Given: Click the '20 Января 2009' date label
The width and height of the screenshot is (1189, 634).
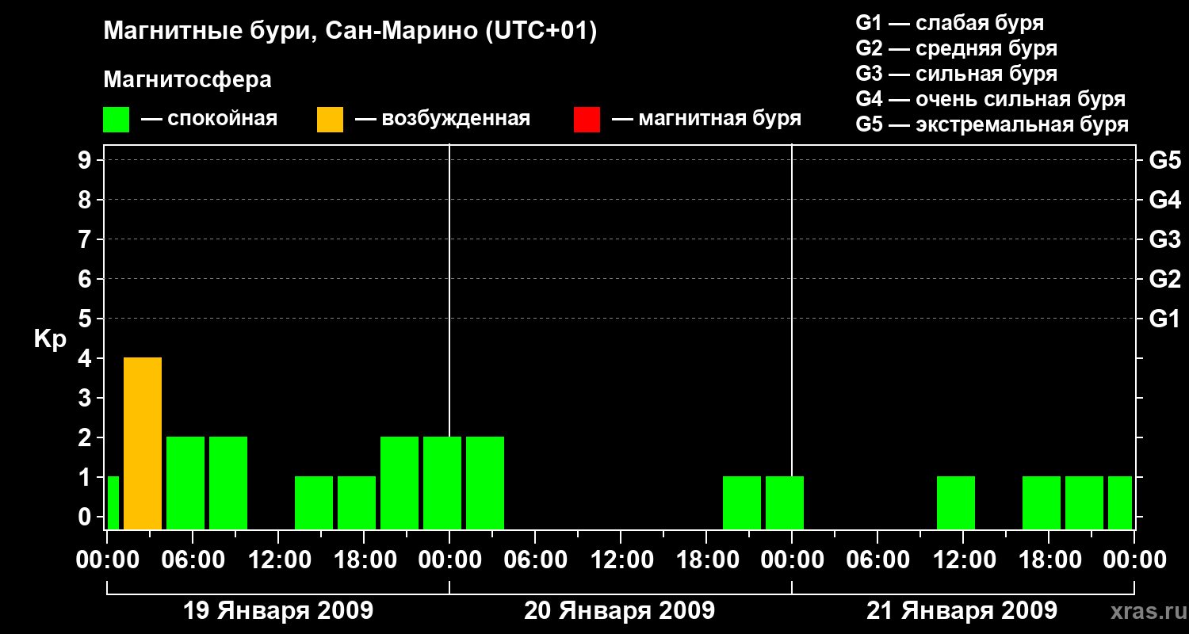Looking at the screenshot, I should pos(620,611).
